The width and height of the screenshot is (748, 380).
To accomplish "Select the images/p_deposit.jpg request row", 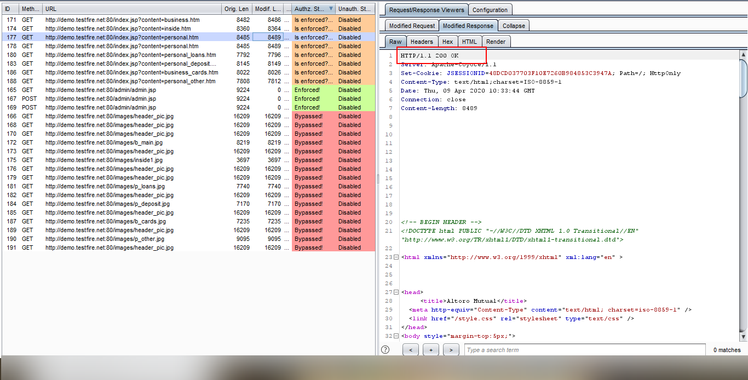I will (189, 204).
